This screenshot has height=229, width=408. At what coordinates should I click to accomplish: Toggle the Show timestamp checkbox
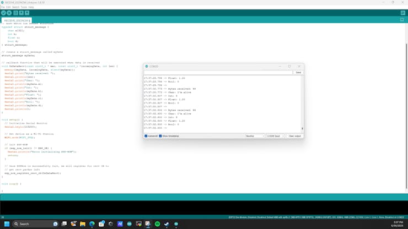click(160, 136)
